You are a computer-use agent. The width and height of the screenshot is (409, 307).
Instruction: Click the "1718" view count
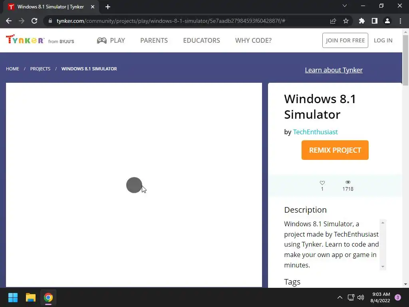[x=348, y=189]
